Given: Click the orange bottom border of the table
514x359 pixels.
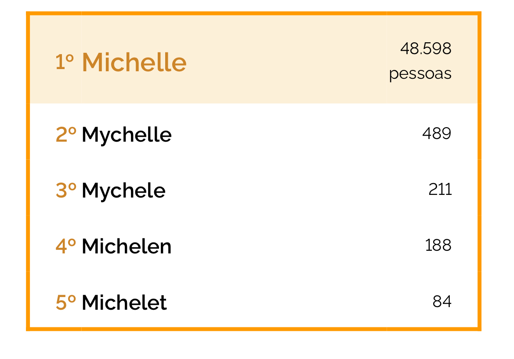Looking at the screenshot, I should point(253,329).
